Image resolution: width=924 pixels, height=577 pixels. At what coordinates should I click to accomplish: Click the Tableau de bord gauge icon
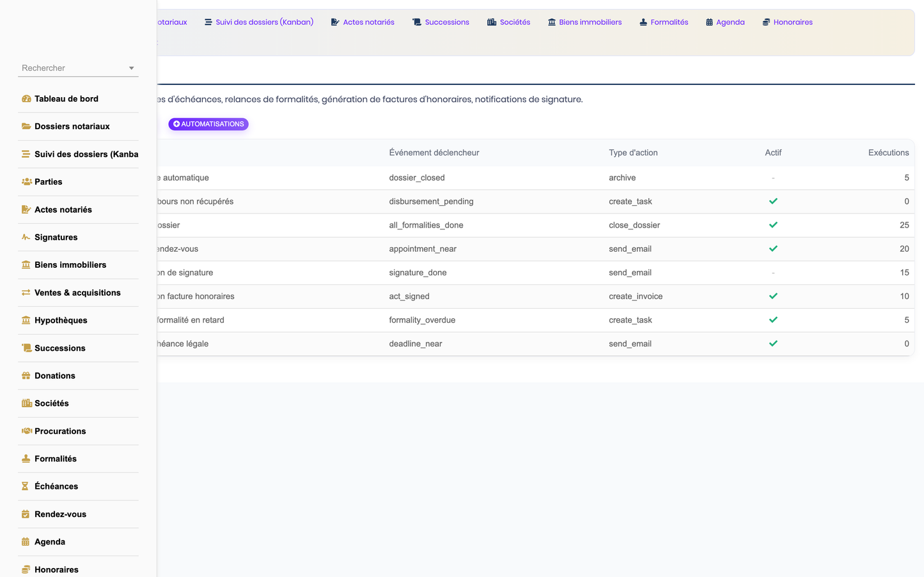(x=26, y=99)
